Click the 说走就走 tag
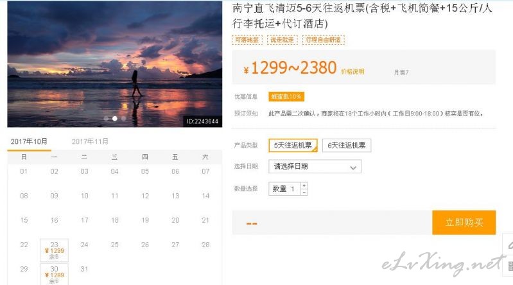513x285 pixels. tap(283, 40)
